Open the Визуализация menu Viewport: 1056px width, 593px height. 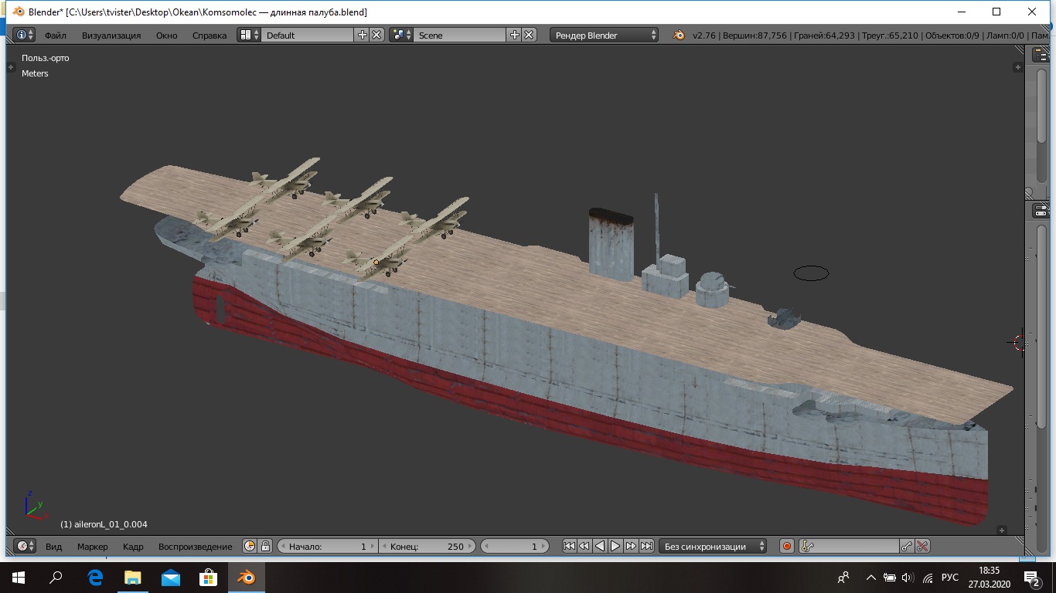pos(111,36)
